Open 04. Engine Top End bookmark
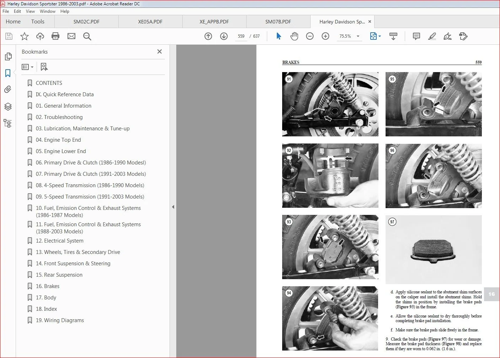Screen dimensions: 500x358 point(58,140)
